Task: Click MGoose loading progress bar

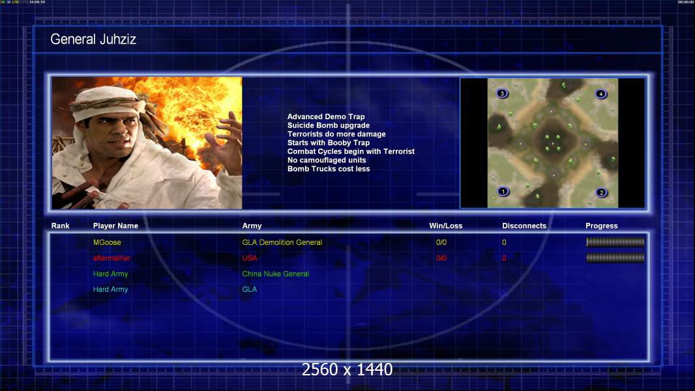Action: click(615, 242)
